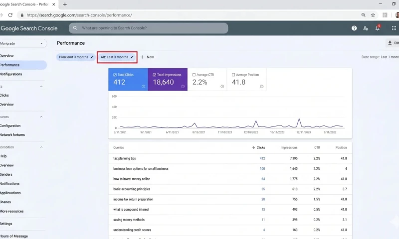Screen dimensions: 399x239
Task: Select the 'understanding credit scores' query
Action: pyautogui.click(x=230, y=230)
